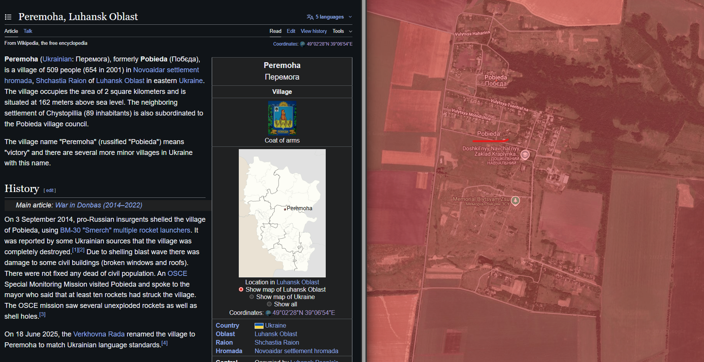Click the Memorial Biytsyam Zsu map label

click(481, 201)
